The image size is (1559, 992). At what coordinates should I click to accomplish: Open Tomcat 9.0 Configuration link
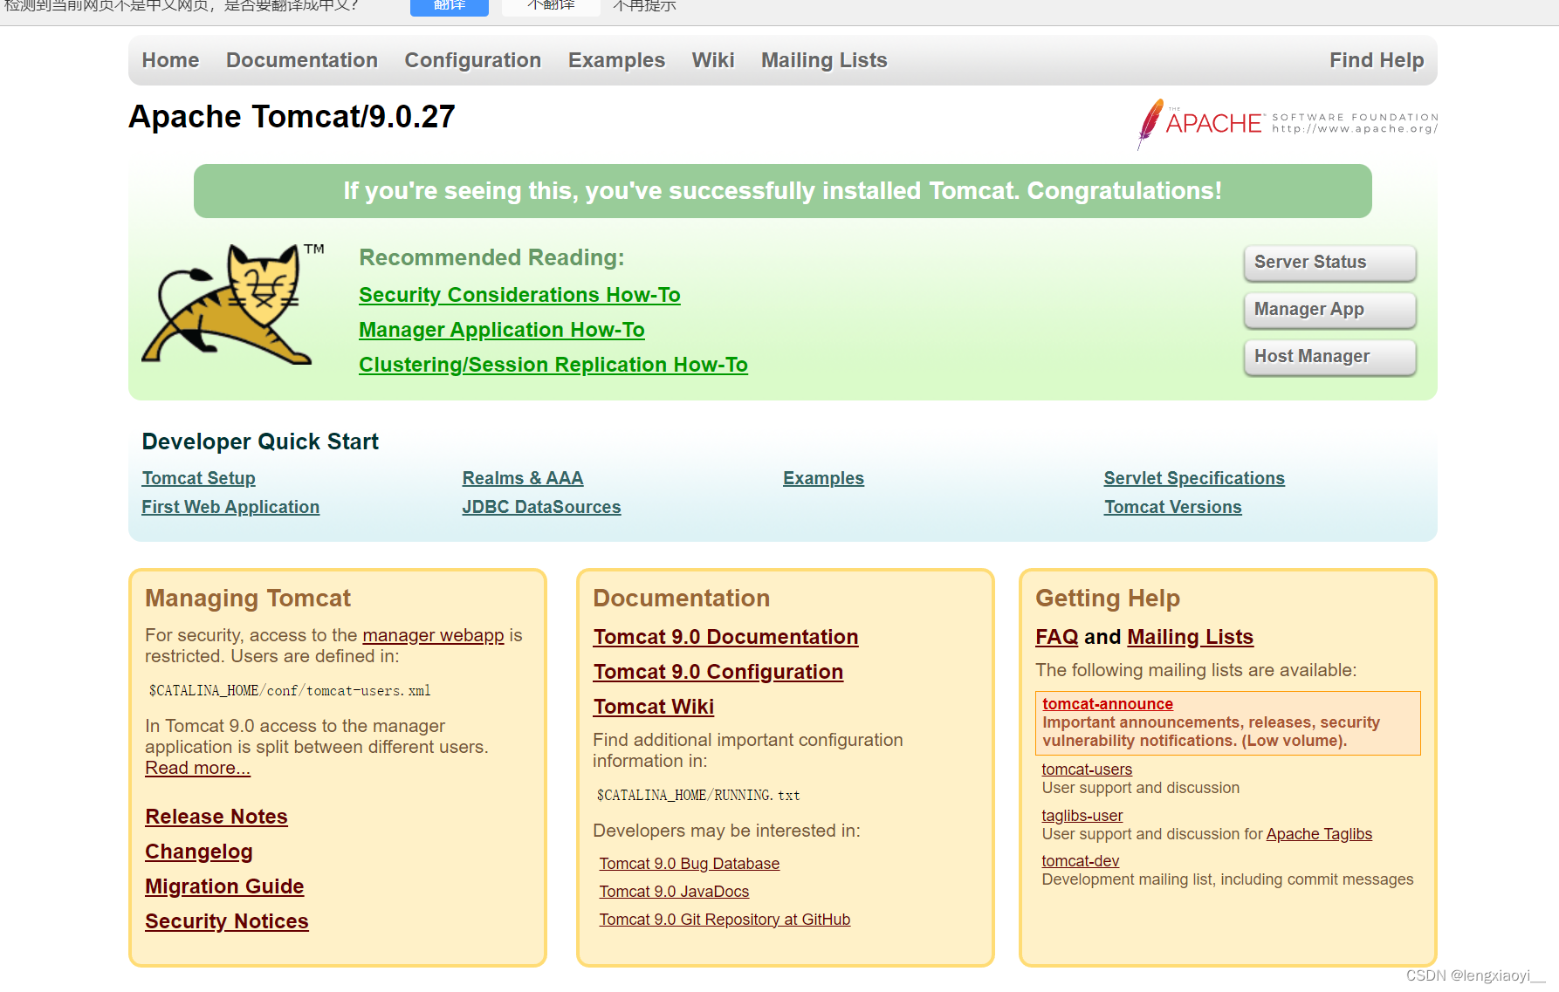click(718, 672)
